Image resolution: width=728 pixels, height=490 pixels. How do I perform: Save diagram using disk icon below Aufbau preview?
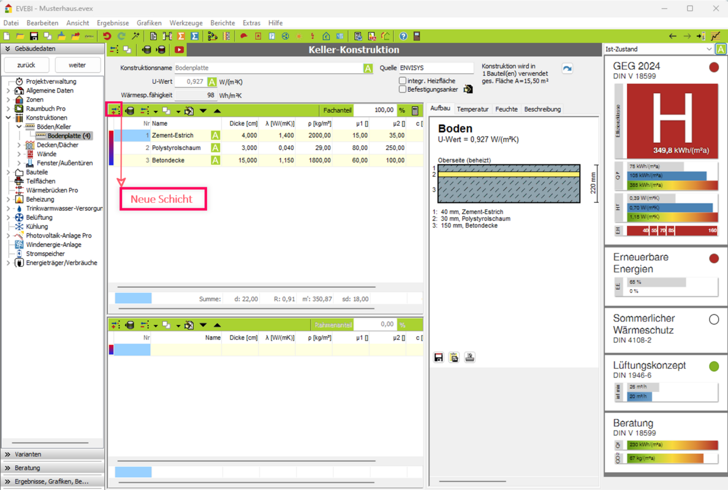[439, 358]
